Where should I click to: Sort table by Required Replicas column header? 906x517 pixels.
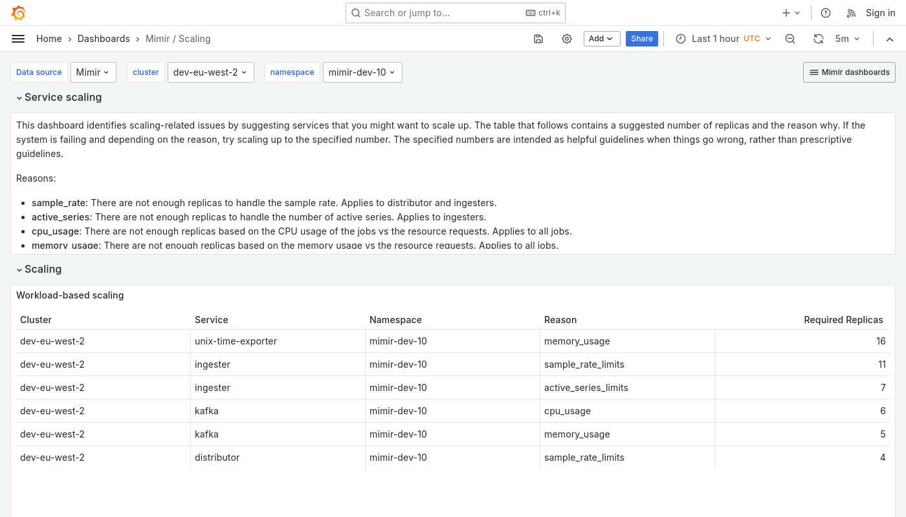[843, 320]
